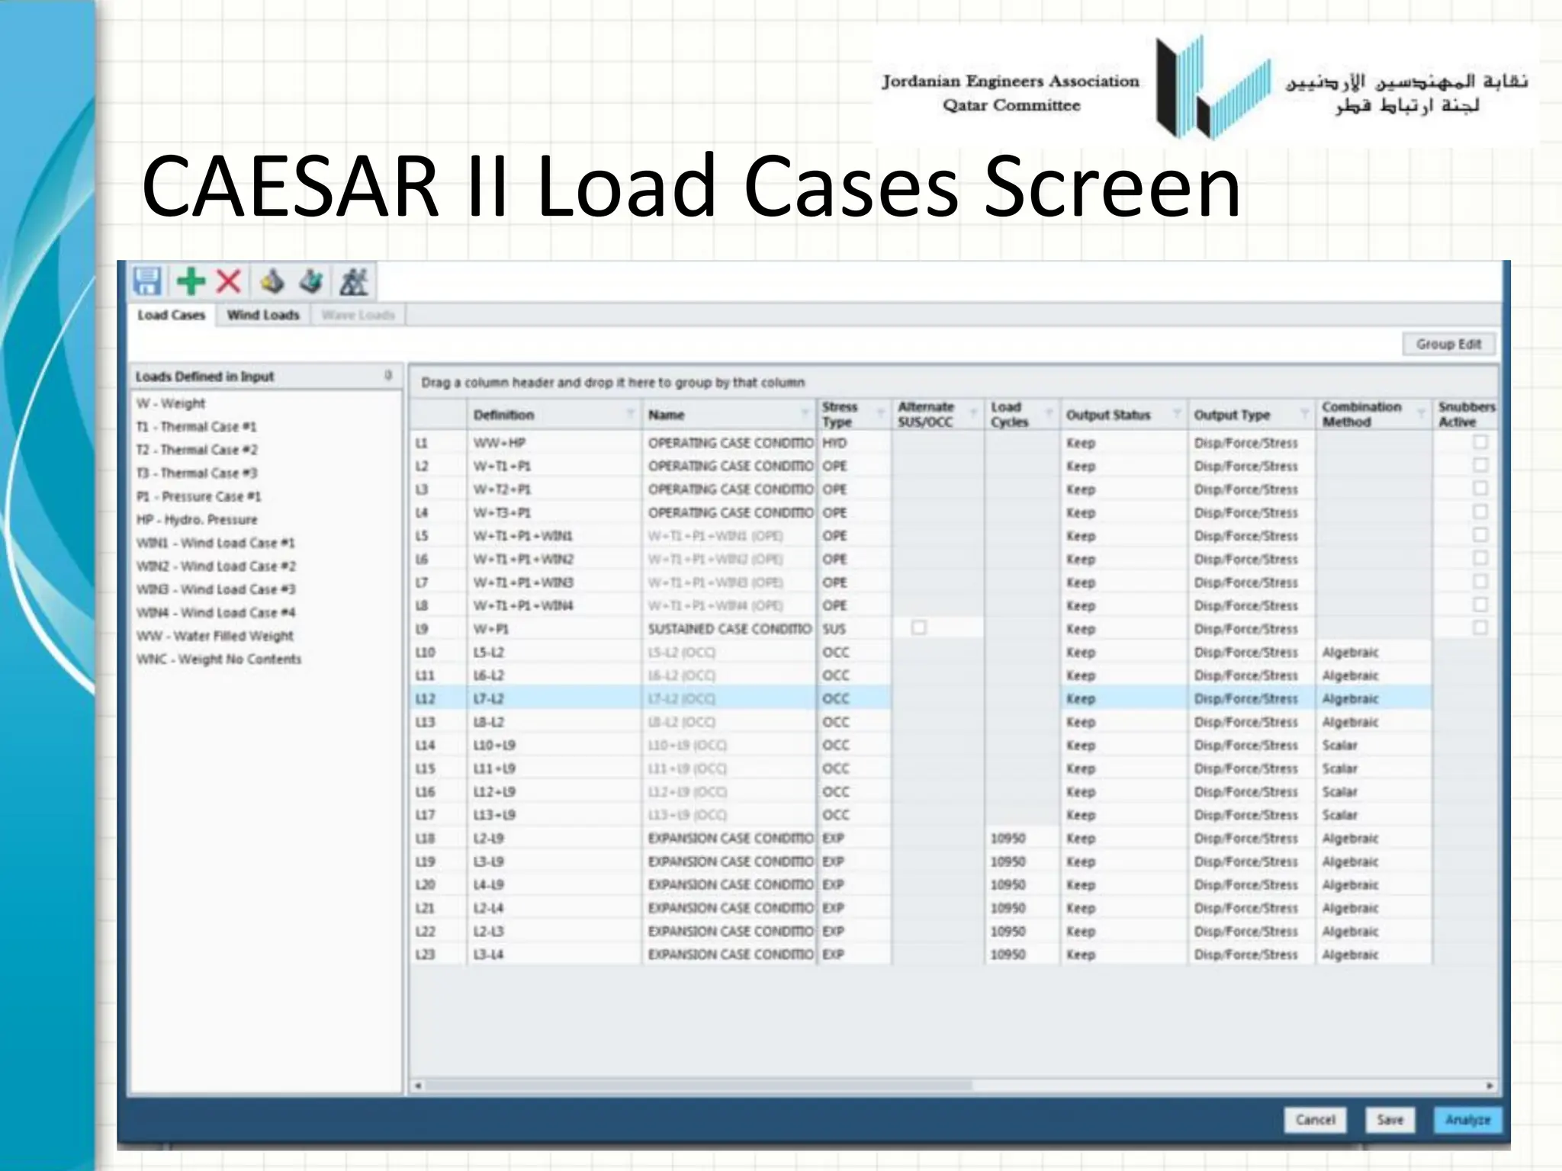
Task: Toggle Snubbers Active checkbox for L4
Action: pos(1480,512)
